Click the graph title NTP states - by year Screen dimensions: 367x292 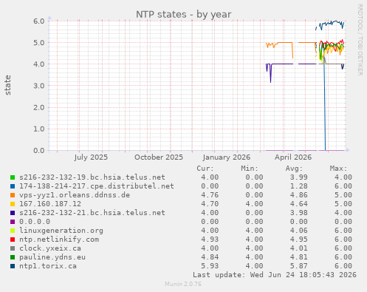(x=184, y=15)
